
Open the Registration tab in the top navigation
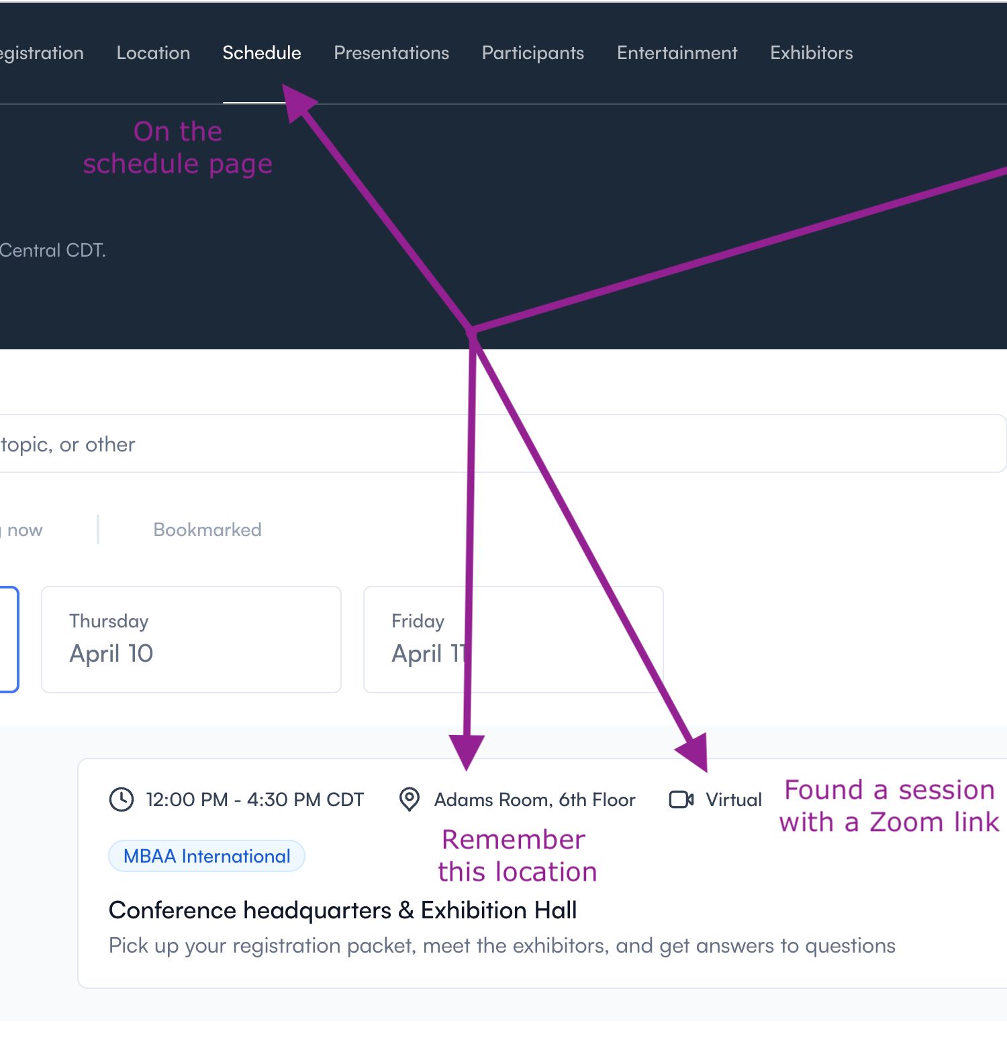coord(42,53)
